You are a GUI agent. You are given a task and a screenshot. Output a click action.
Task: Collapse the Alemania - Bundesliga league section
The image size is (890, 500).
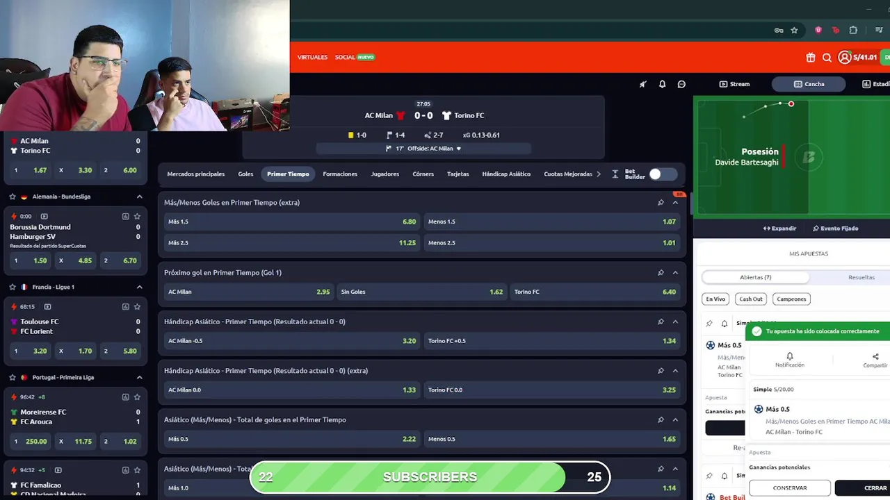click(139, 197)
